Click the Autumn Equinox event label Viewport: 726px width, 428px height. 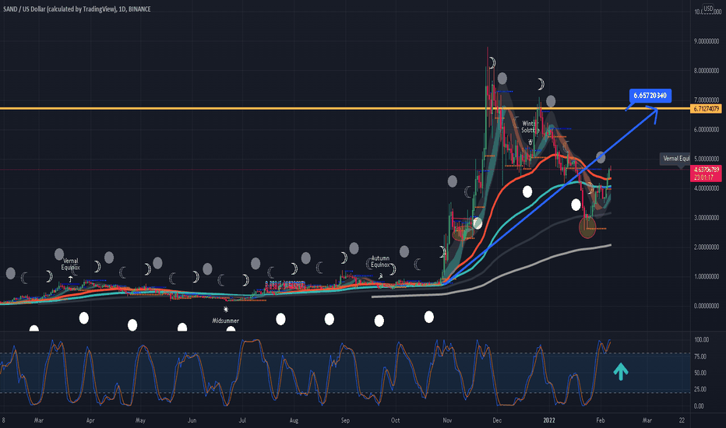380,261
